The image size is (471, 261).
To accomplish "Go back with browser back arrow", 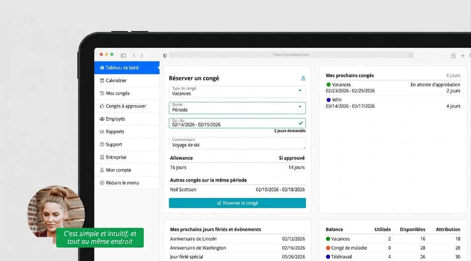I will click(x=134, y=56).
